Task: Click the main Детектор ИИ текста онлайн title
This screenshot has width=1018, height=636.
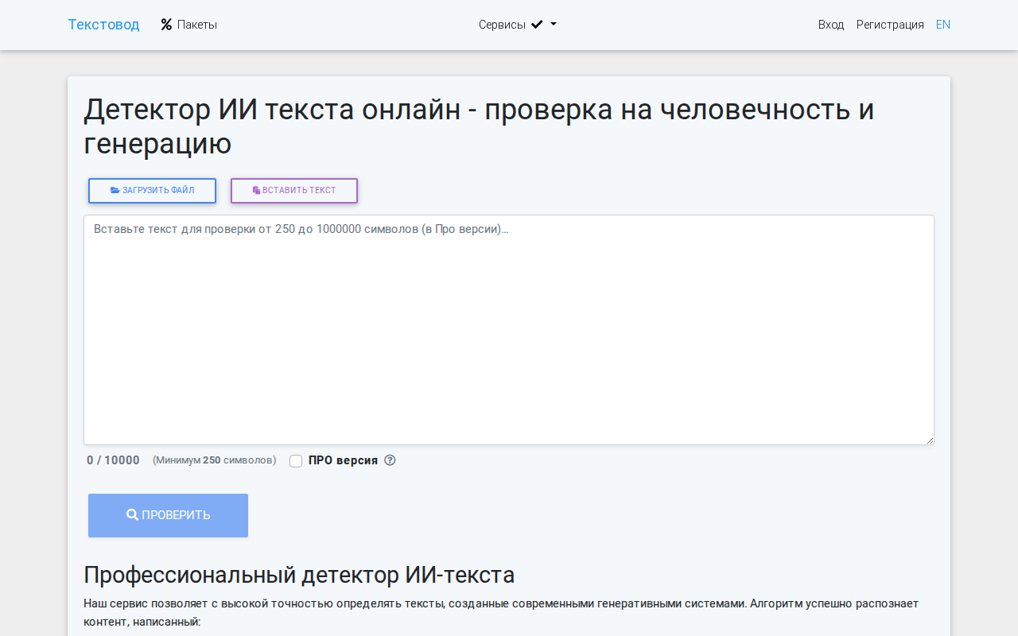Action: [x=479, y=126]
